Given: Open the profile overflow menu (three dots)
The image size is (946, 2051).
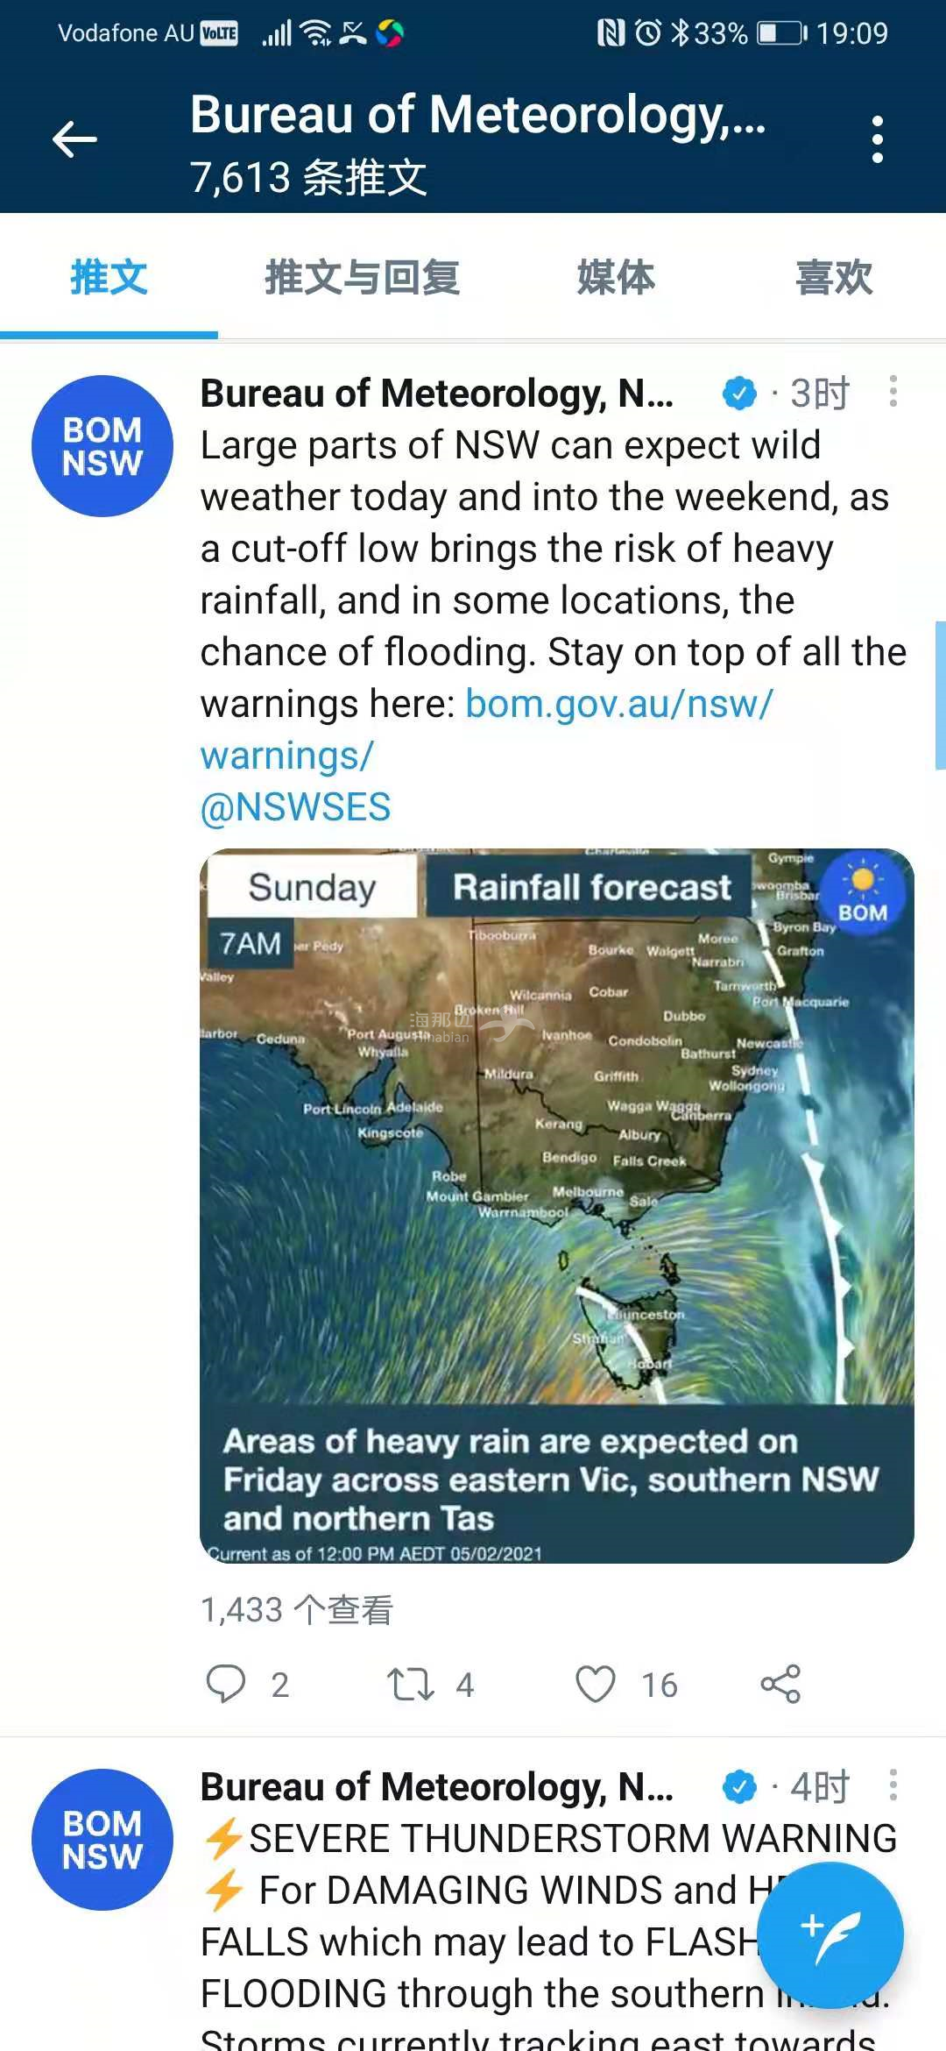Looking at the screenshot, I should pos(877,139).
